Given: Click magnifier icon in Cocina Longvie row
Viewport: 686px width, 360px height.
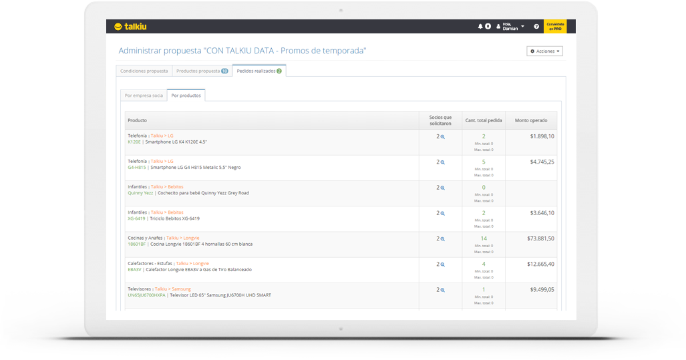Looking at the screenshot, I should (442, 239).
